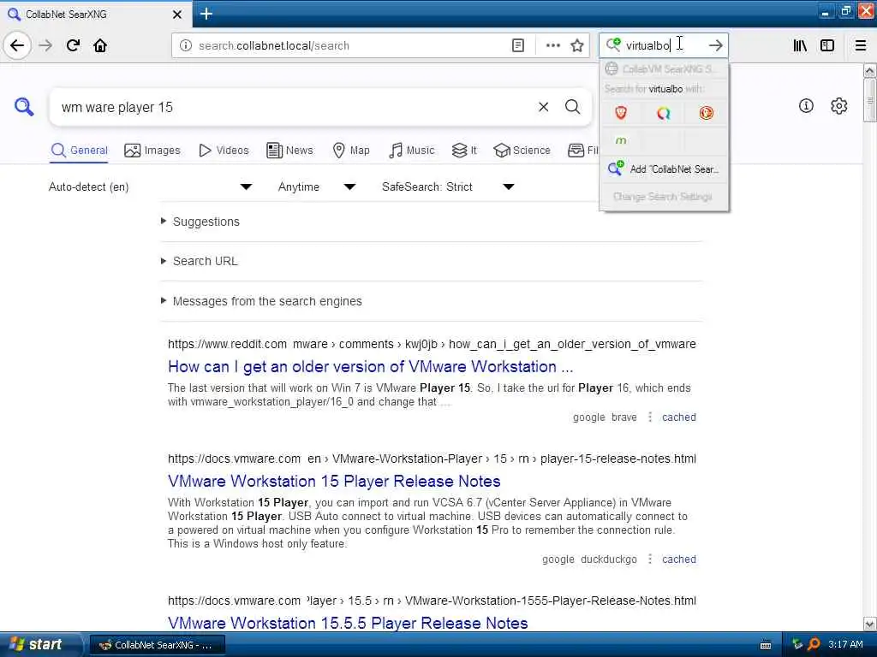Search virtualbo with DuckDuckGo
877x657 pixels.
(706, 114)
